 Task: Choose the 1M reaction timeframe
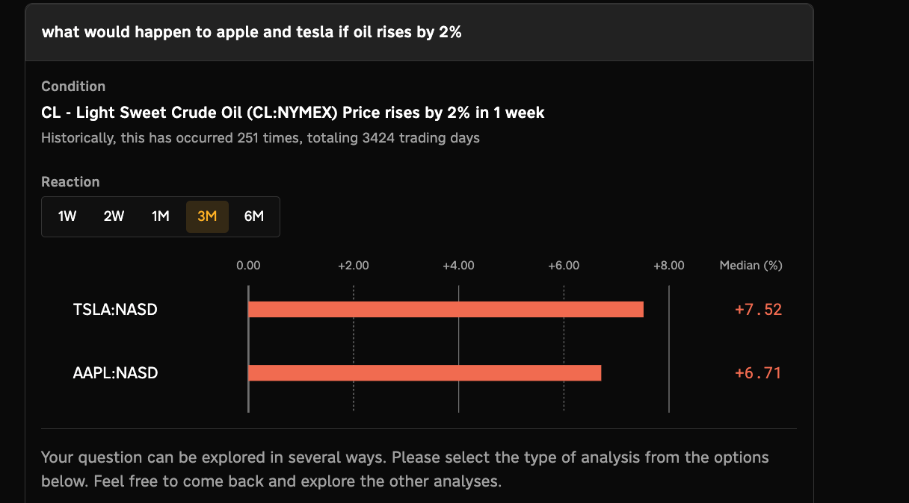(x=161, y=216)
